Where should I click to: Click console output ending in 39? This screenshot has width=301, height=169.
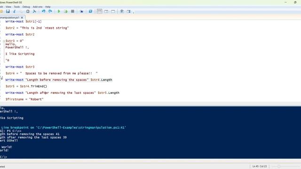tap(33, 138)
